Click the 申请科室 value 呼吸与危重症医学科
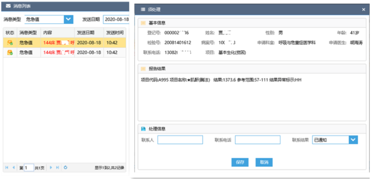The width and height of the screenshot is (371, 179). (297, 43)
